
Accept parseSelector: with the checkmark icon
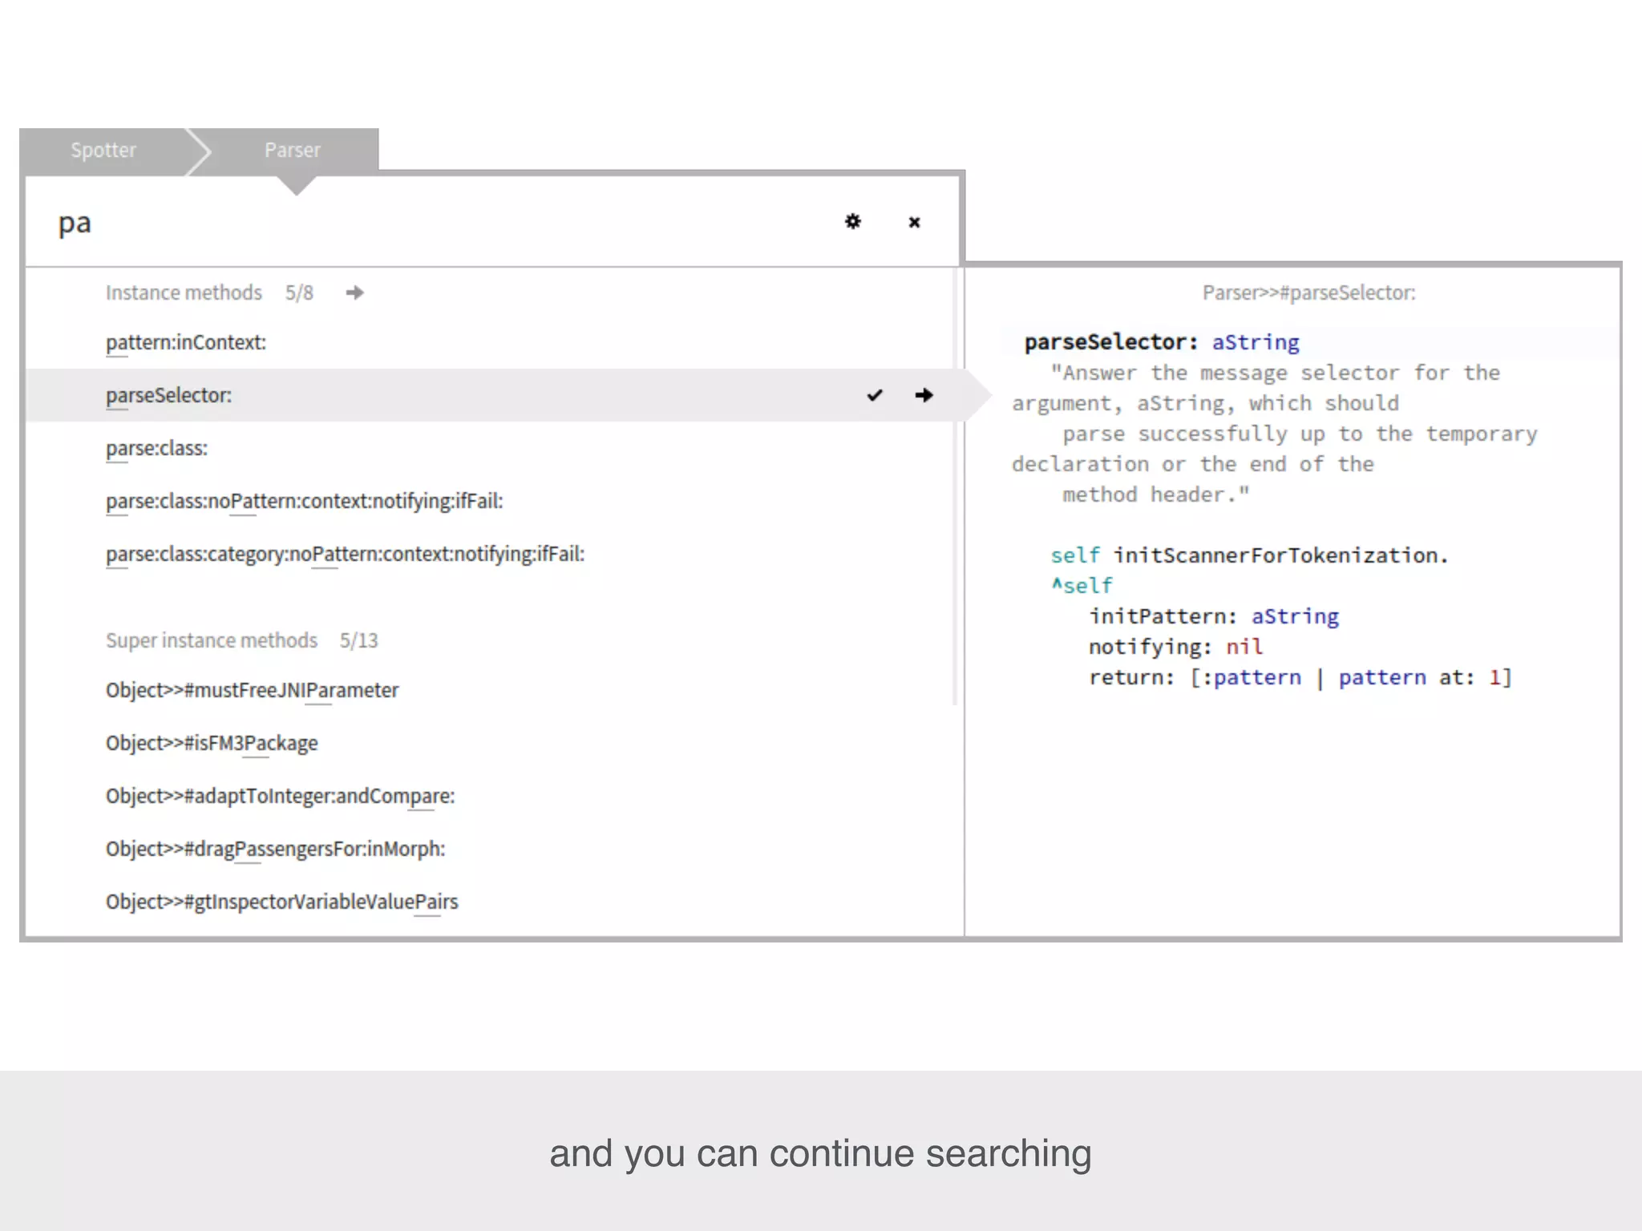pos(875,395)
